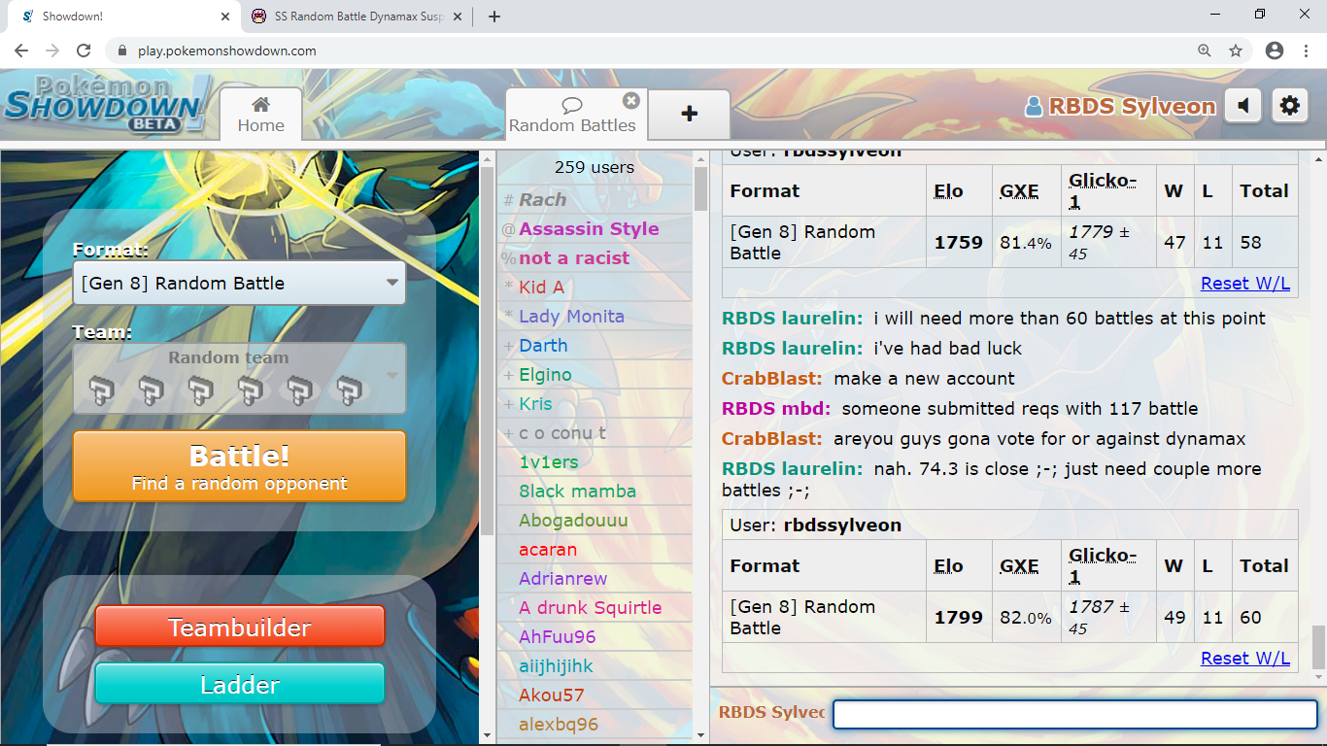The height and width of the screenshot is (746, 1327).
Task: Bookmark this page with the star
Action: tap(1236, 51)
